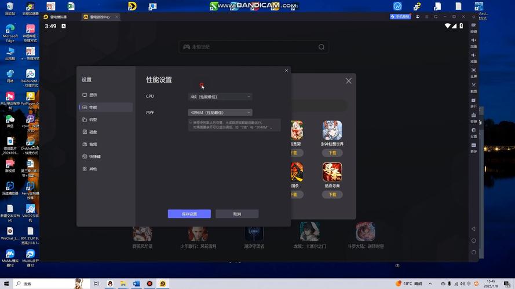Image resolution: width=515 pixels, height=289 pixels.
Task: Open the 微信 WeChat desktop icon
Action: click(10, 121)
